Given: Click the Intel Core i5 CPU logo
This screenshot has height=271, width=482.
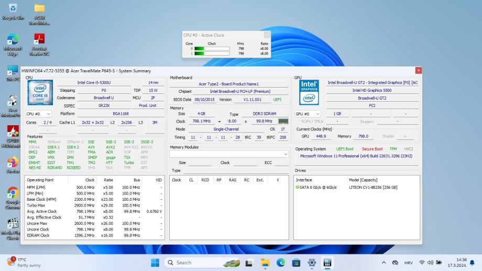Looking at the screenshot, I should (40, 93).
